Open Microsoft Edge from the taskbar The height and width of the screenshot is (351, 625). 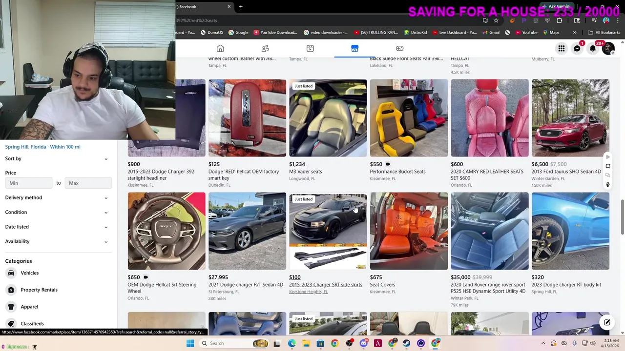pyautogui.click(x=292, y=343)
